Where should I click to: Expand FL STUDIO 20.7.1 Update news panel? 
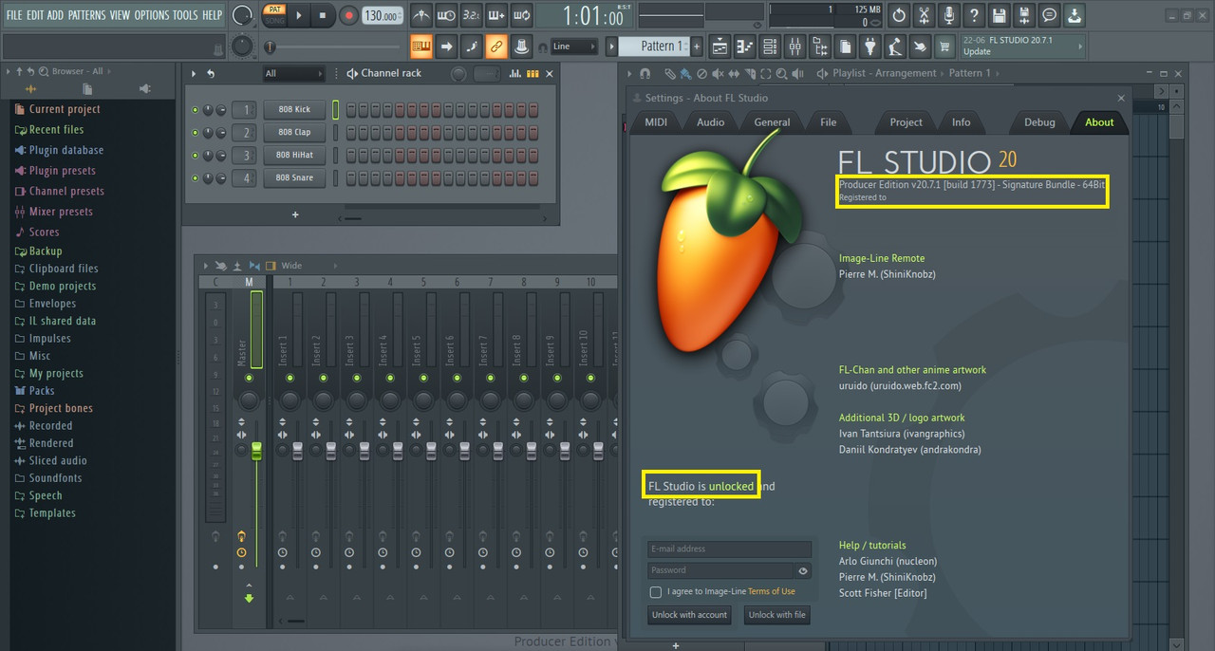point(1023,46)
